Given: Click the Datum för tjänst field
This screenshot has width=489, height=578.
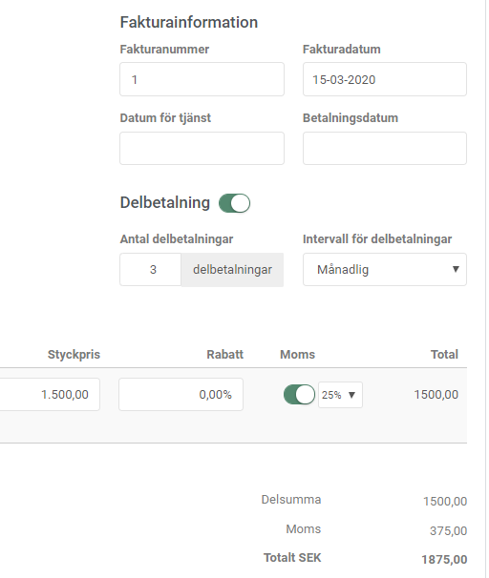Looking at the screenshot, I should (202, 148).
